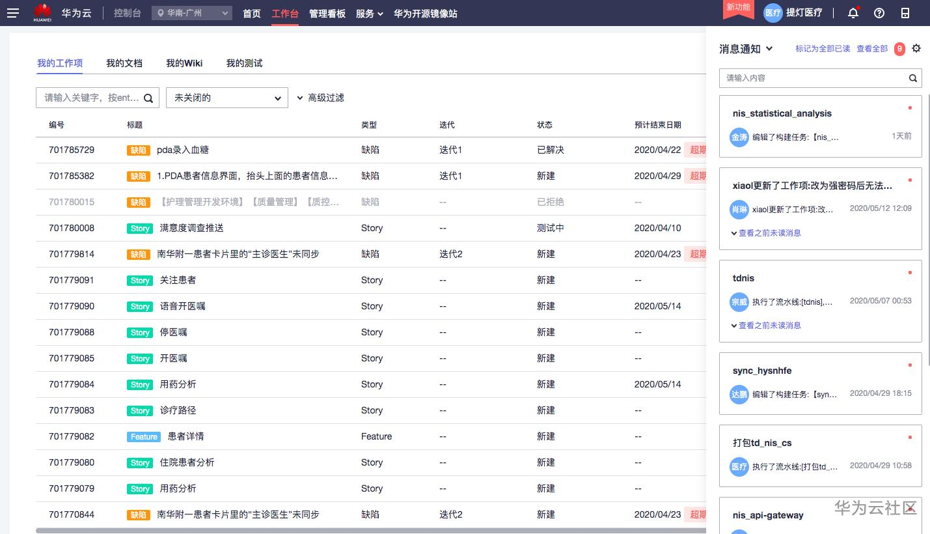Click work item number 701785729
The height and width of the screenshot is (534, 930).
72,150
